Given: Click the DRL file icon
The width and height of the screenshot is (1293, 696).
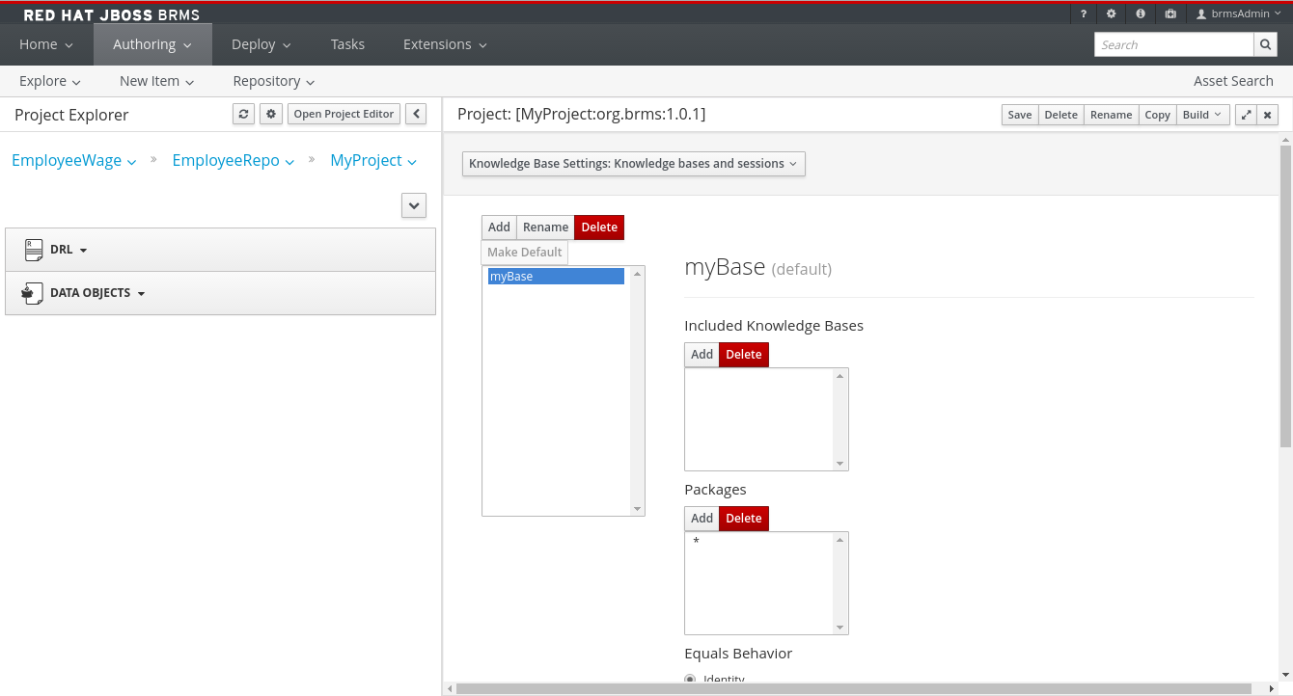Looking at the screenshot, I should point(34,250).
